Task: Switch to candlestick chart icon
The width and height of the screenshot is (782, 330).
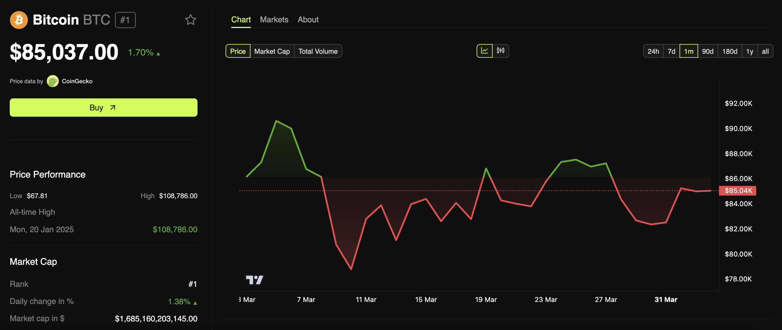Action: coord(500,51)
